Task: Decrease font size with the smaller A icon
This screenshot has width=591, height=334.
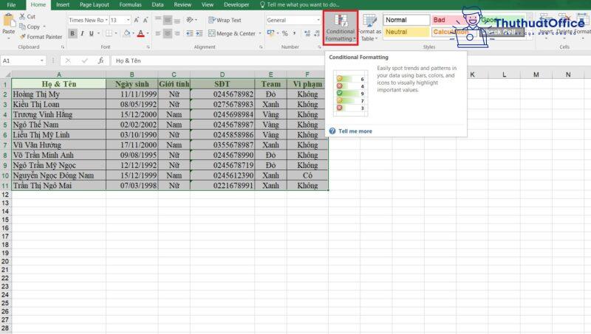Action: (146, 20)
